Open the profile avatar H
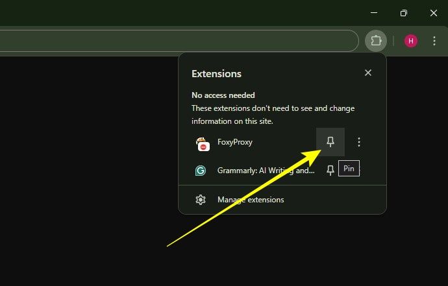 click(411, 41)
